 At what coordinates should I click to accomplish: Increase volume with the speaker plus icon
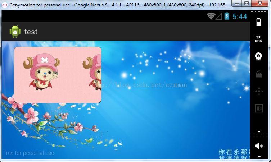[259, 146]
